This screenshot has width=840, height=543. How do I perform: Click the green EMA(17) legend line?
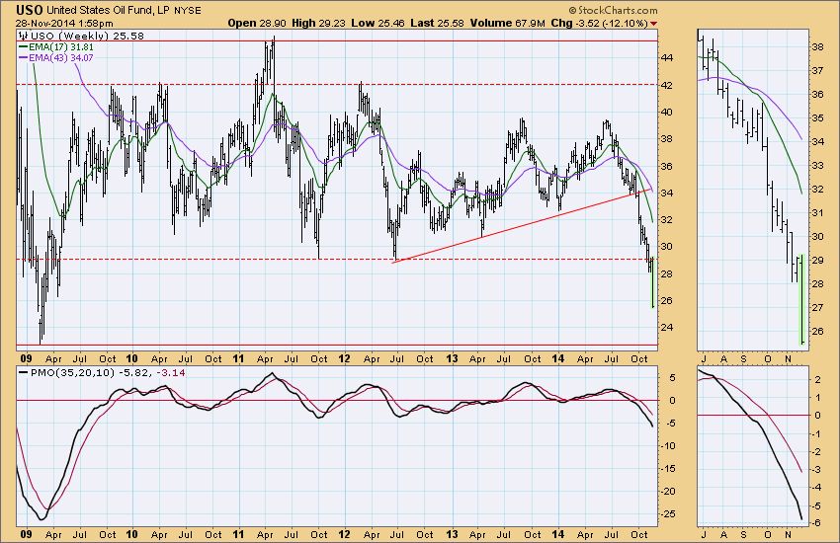(24, 45)
